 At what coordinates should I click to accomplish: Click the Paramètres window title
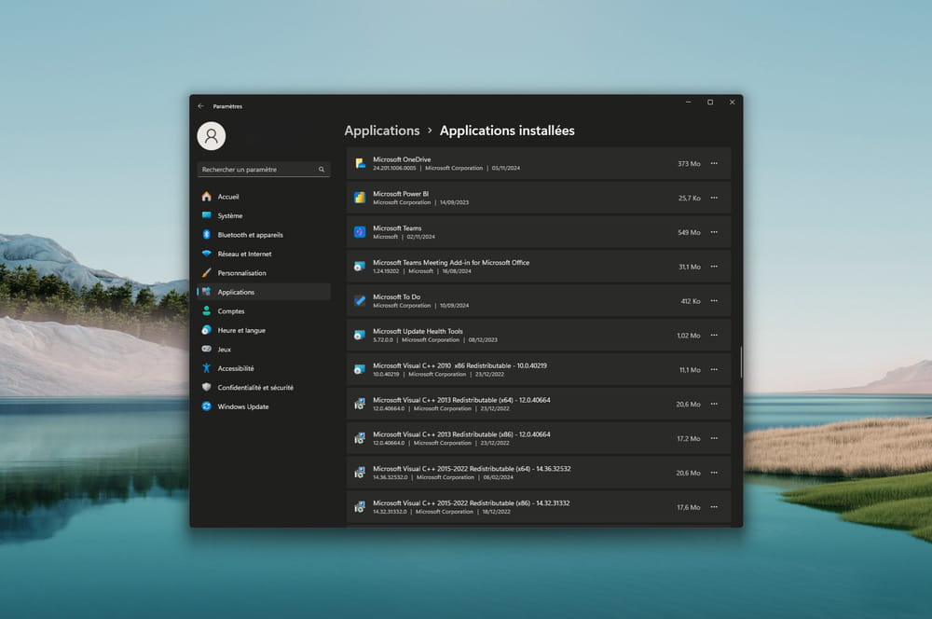[227, 106]
